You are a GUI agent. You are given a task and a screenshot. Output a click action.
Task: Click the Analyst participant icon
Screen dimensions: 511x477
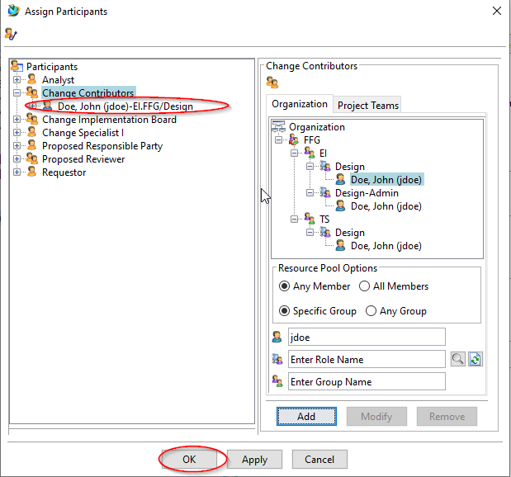[32, 80]
